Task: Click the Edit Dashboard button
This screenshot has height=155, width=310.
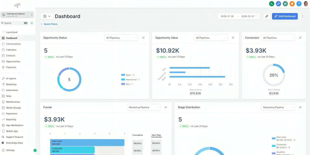Action: click(285, 16)
